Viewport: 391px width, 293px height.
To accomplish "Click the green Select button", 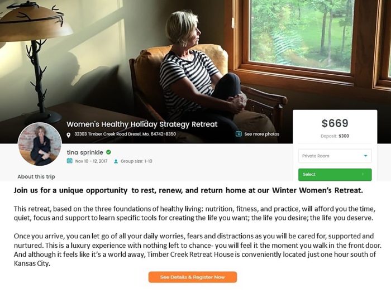I will [335, 175].
